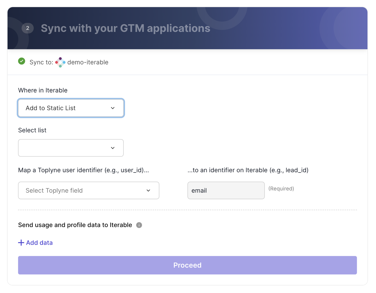Click the info icon beside Send usage data
Viewport: 376px width, 293px height.
139,225
